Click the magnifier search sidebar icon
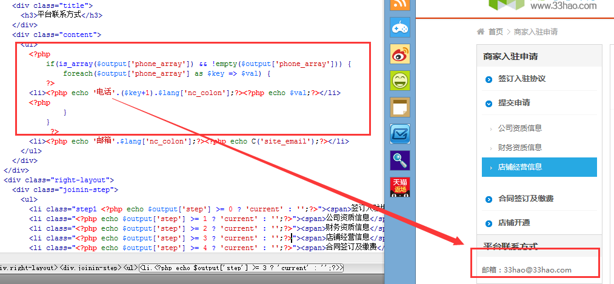 (400, 160)
